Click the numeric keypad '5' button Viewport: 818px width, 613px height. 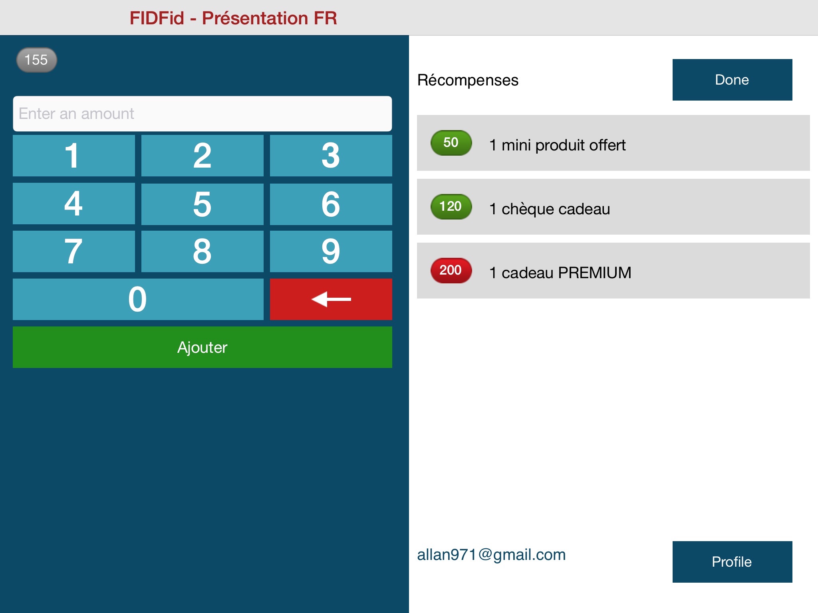(203, 203)
